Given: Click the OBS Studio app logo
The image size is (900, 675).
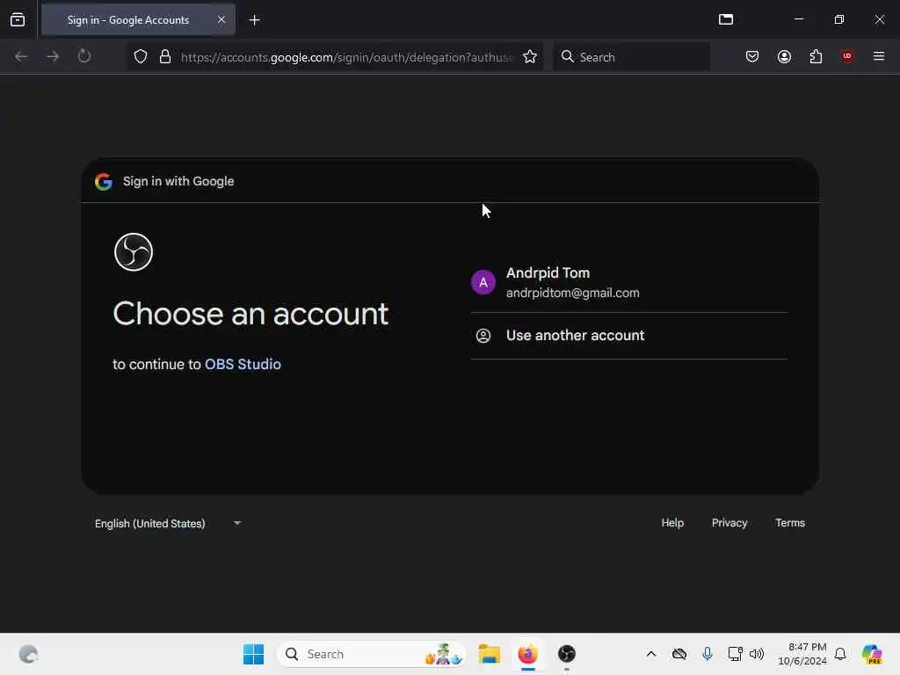Looking at the screenshot, I should click(134, 252).
